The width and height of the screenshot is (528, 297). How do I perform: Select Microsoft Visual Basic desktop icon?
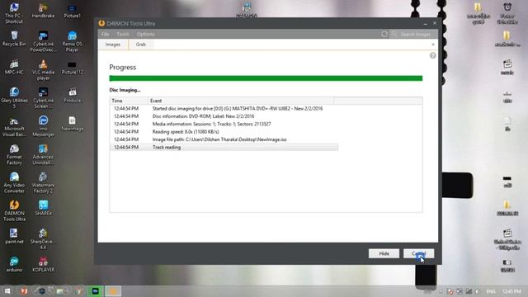14,126
